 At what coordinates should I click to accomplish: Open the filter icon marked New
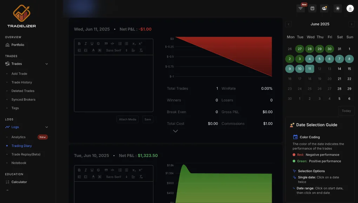(x=300, y=8)
